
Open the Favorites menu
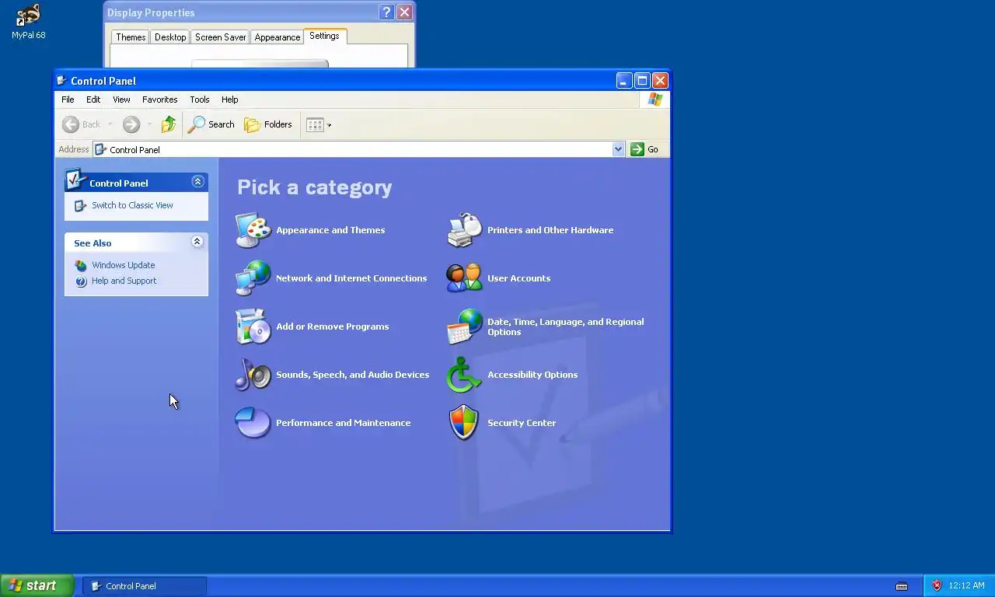pyautogui.click(x=160, y=99)
